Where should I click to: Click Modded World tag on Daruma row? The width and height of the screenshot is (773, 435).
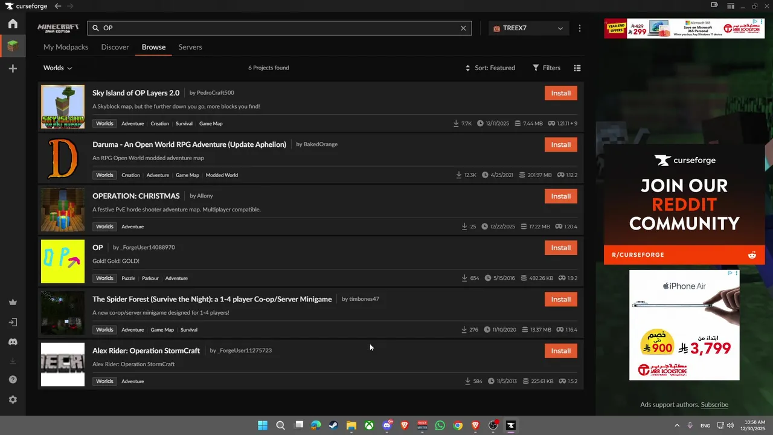(222, 175)
